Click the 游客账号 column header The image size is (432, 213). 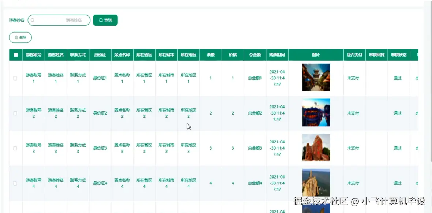pos(34,55)
